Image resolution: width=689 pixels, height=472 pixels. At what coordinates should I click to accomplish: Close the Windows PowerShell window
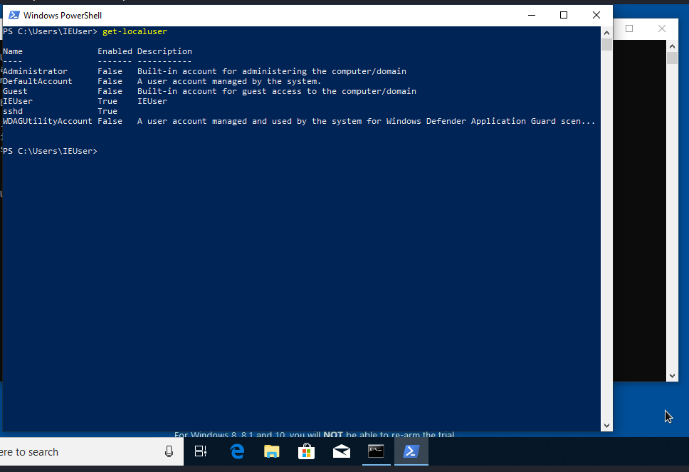pos(596,15)
